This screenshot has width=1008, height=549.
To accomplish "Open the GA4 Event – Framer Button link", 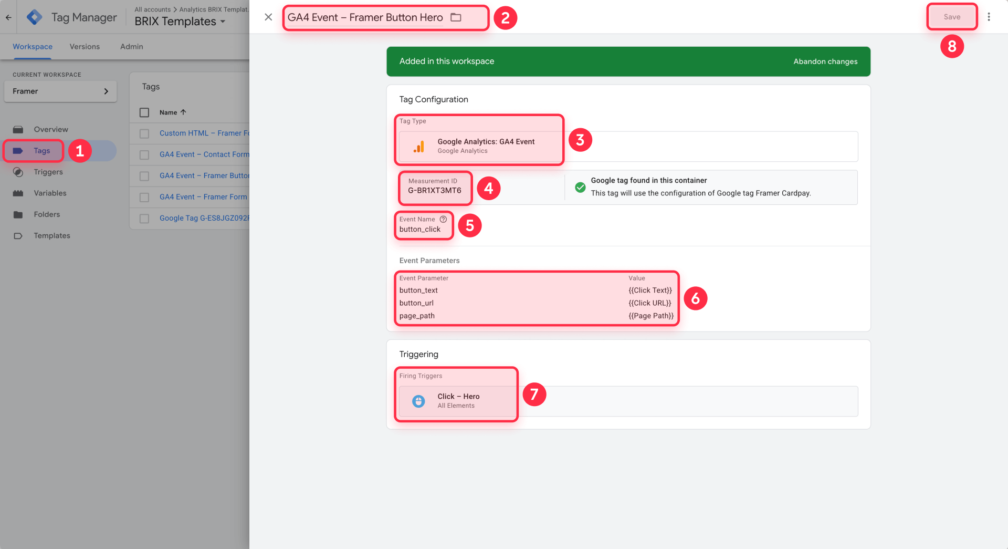I will click(204, 175).
